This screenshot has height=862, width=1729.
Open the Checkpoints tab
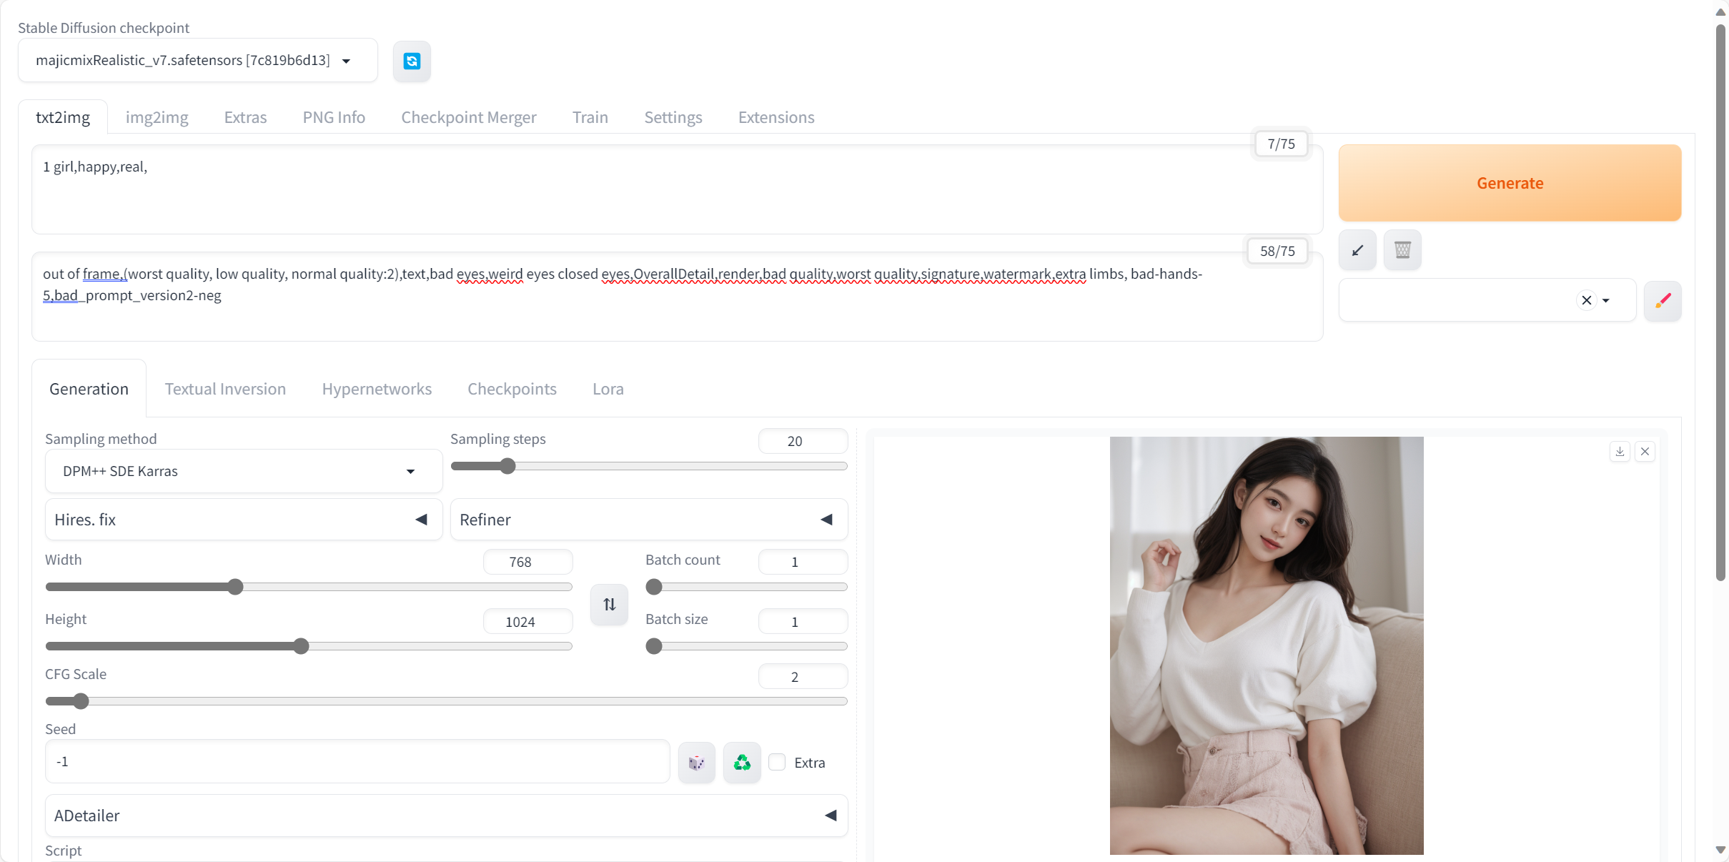coord(512,389)
